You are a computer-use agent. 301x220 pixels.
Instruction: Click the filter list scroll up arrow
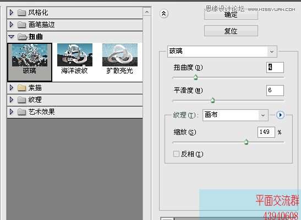coord(147,12)
